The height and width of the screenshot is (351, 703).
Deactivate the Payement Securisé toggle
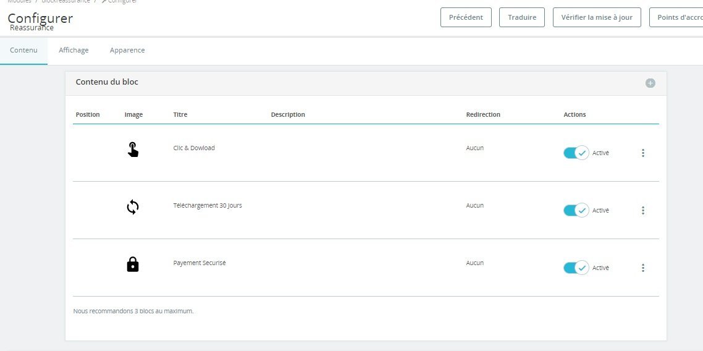(x=576, y=268)
